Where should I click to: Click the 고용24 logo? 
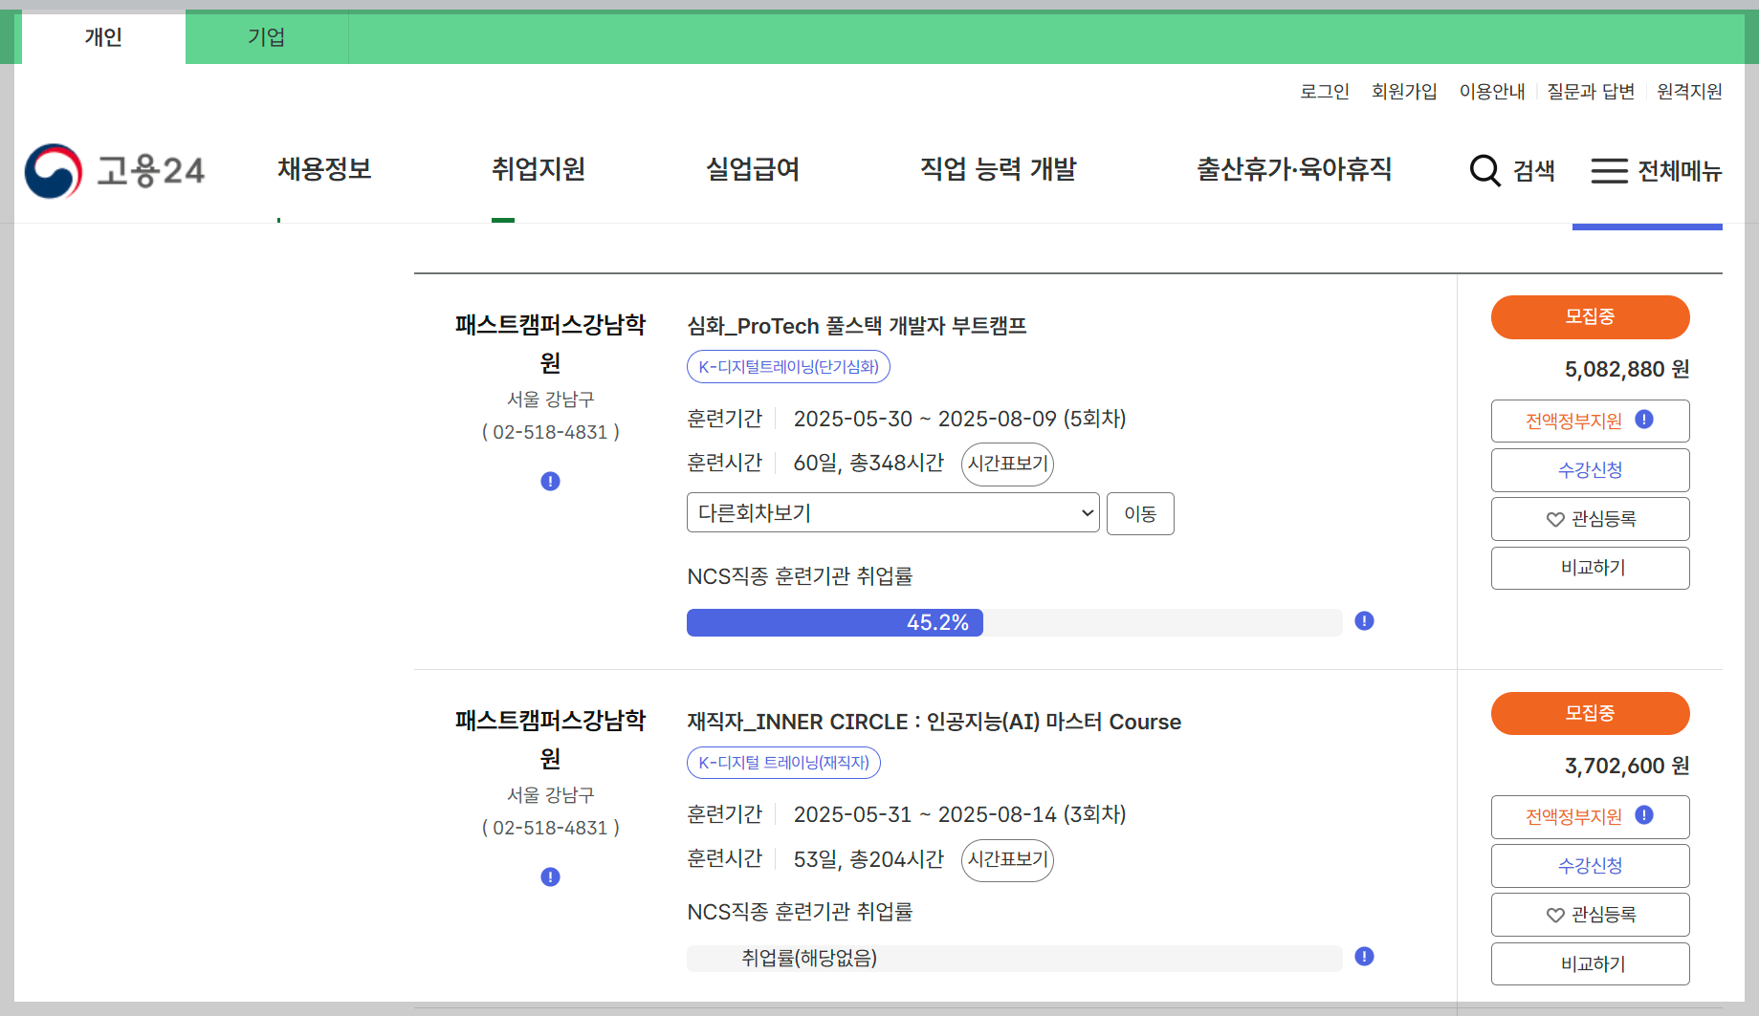click(x=115, y=171)
